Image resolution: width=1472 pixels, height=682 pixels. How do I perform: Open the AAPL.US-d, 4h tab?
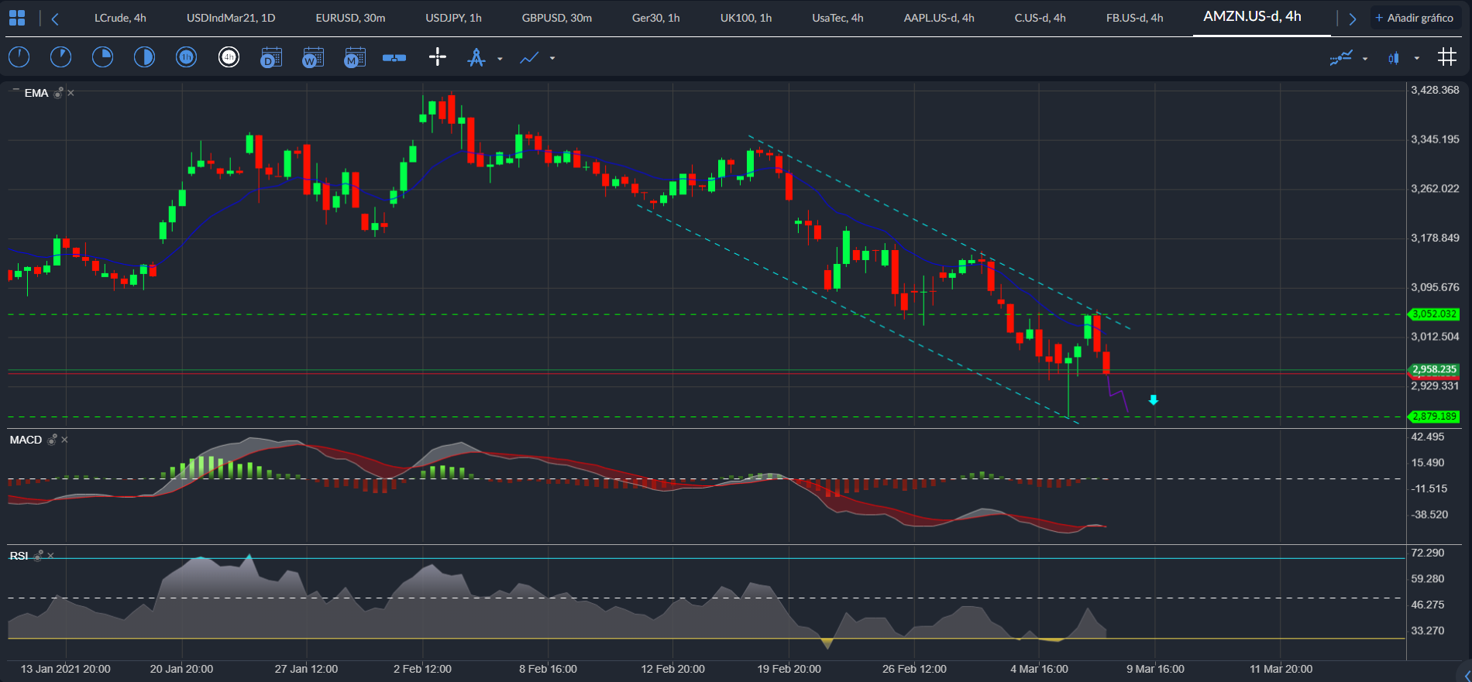(x=939, y=18)
